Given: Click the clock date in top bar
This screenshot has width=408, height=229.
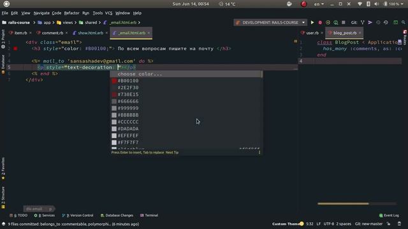Looking at the screenshot, I should tap(191, 4).
